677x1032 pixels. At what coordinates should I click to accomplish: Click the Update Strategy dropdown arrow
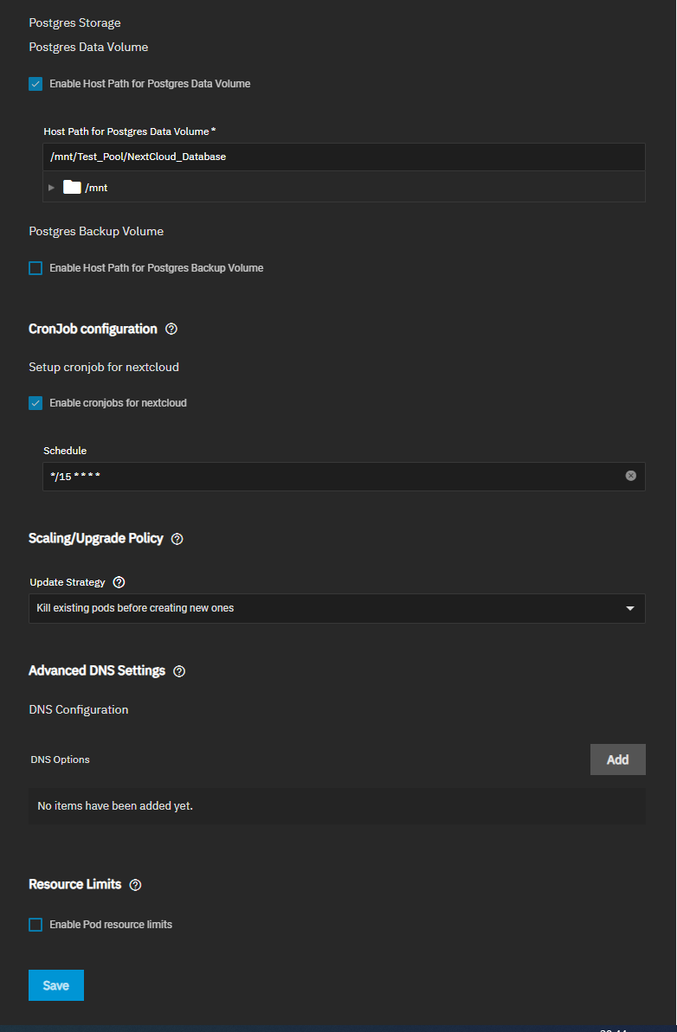click(x=630, y=608)
